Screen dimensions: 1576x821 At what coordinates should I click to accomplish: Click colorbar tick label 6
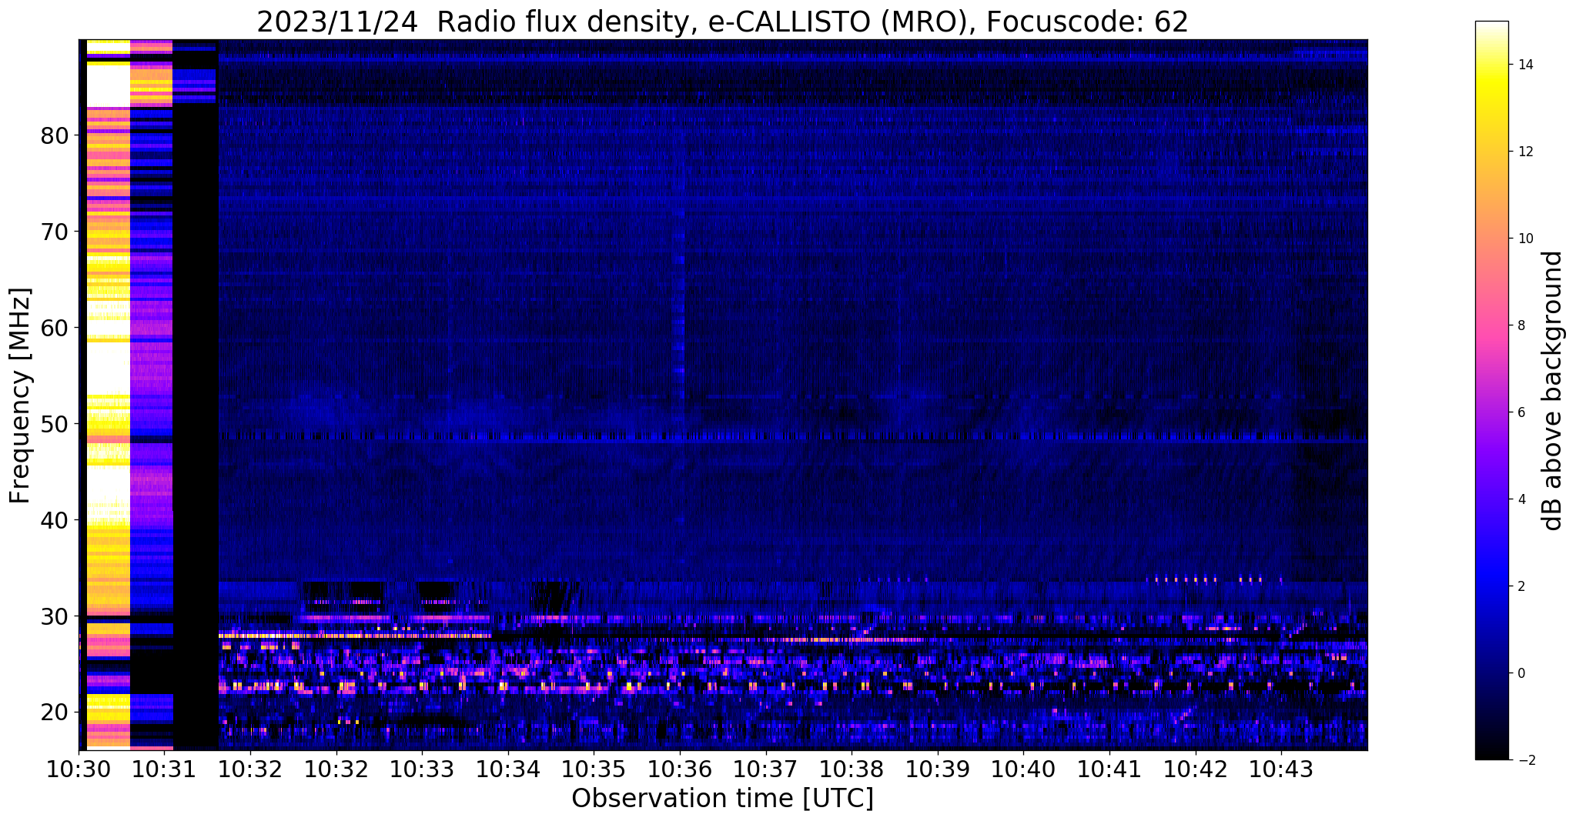tap(1520, 412)
